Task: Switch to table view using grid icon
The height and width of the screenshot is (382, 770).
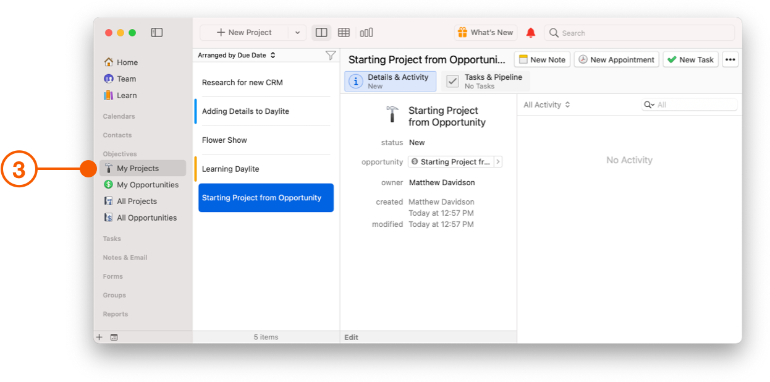Action: [x=344, y=32]
